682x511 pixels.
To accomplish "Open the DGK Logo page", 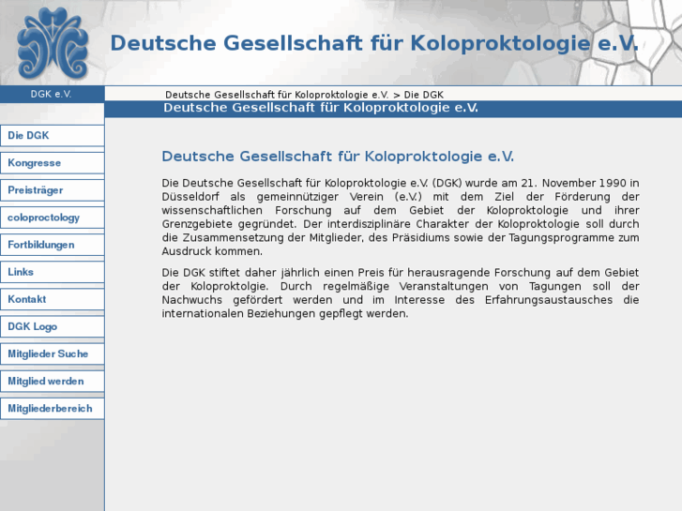I will tap(53, 326).
